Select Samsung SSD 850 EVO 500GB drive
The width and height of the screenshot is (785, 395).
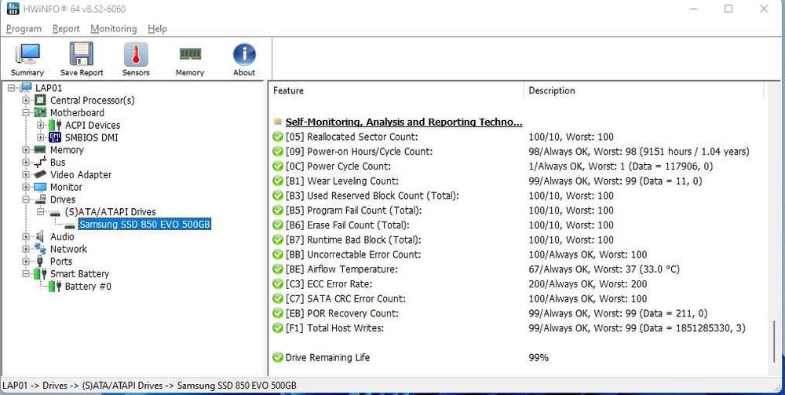tap(144, 225)
